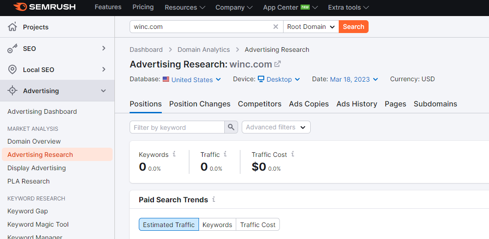Open the App Center dropdown

tap(290, 7)
